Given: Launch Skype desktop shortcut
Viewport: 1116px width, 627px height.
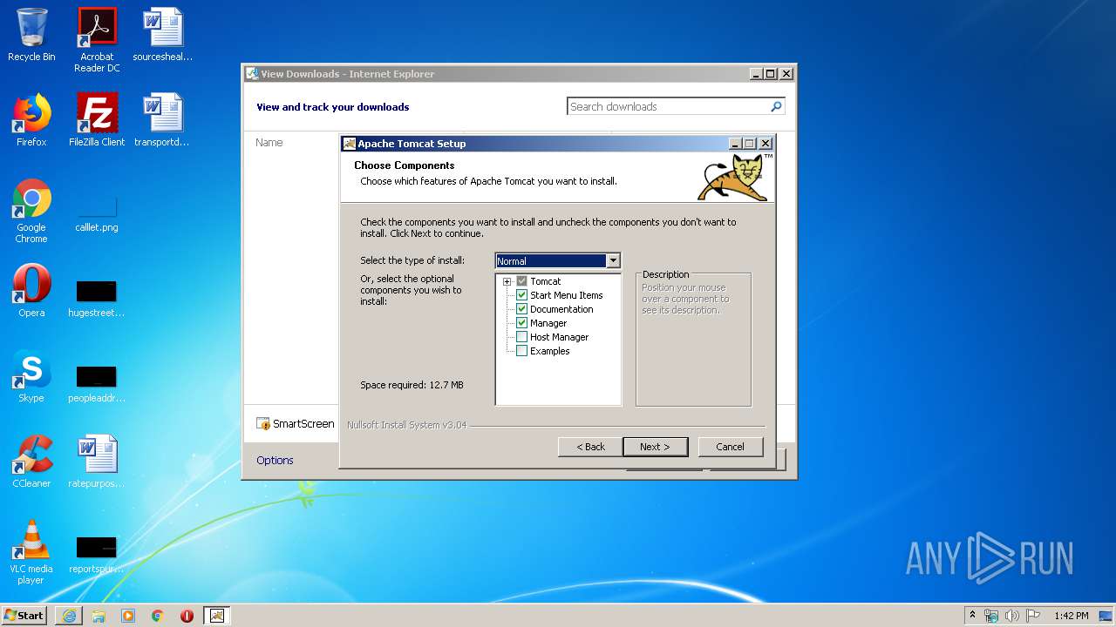Looking at the screenshot, I should [x=31, y=376].
